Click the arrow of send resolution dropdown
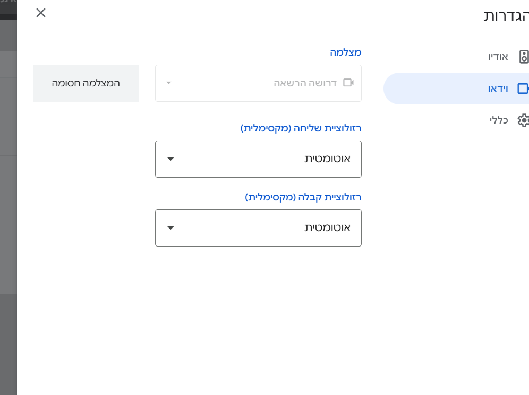Image resolution: width=529 pixels, height=395 pixels. [x=170, y=159]
